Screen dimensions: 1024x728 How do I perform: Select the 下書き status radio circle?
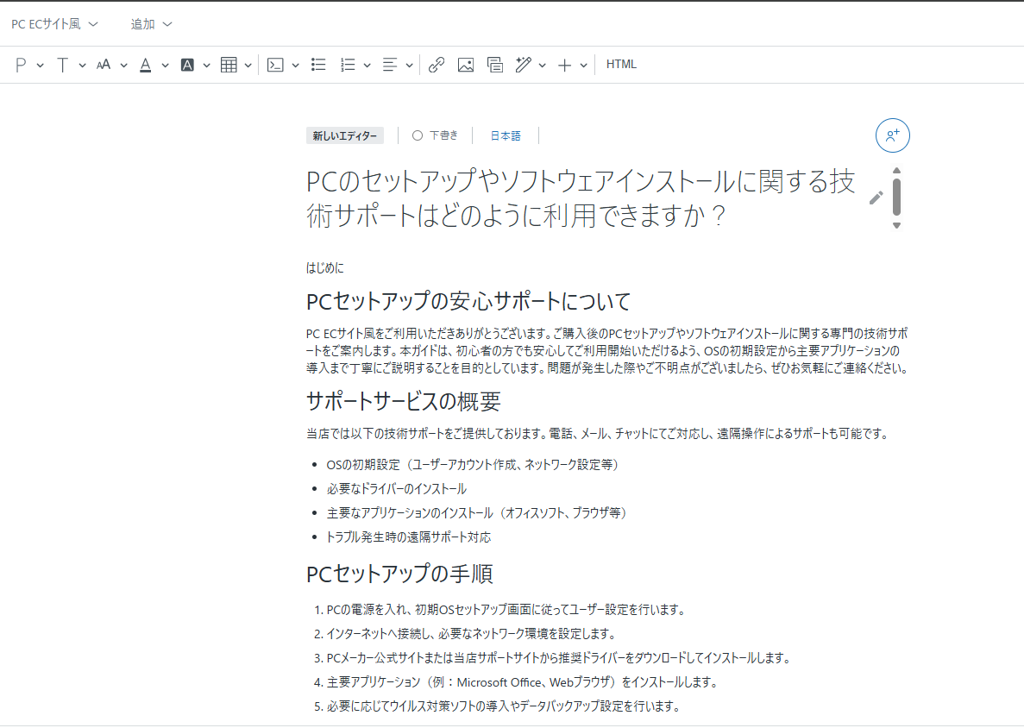[x=418, y=135]
